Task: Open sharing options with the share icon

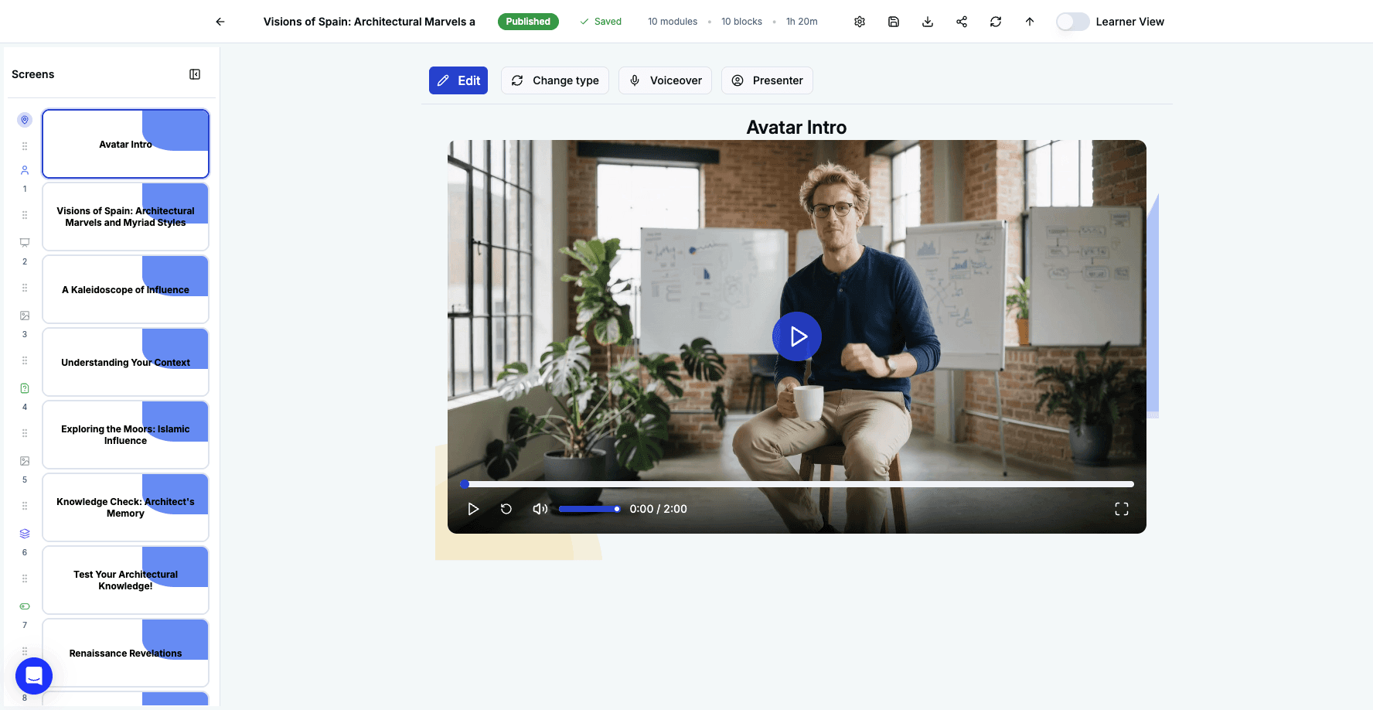Action: (961, 22)
